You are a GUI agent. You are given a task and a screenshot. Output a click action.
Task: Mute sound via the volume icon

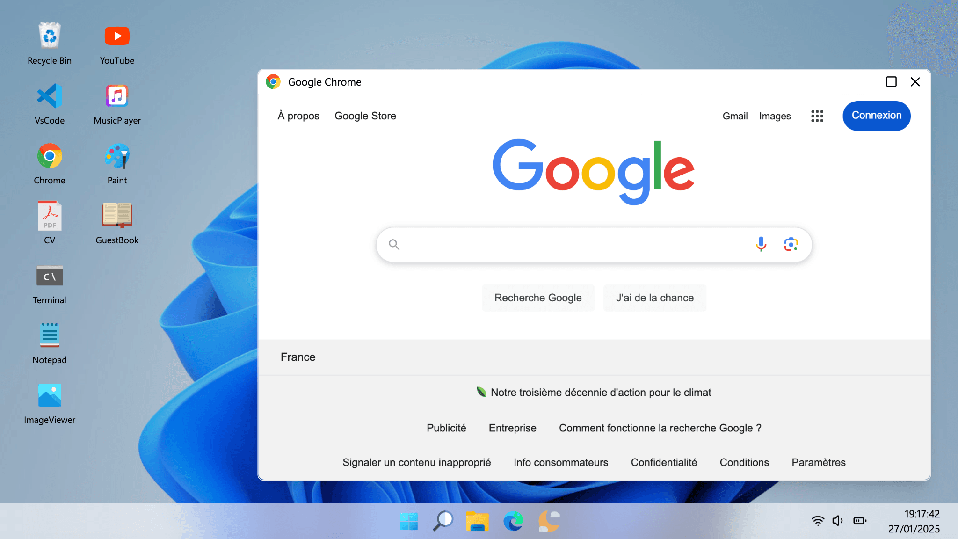click(x=837, y=520)
